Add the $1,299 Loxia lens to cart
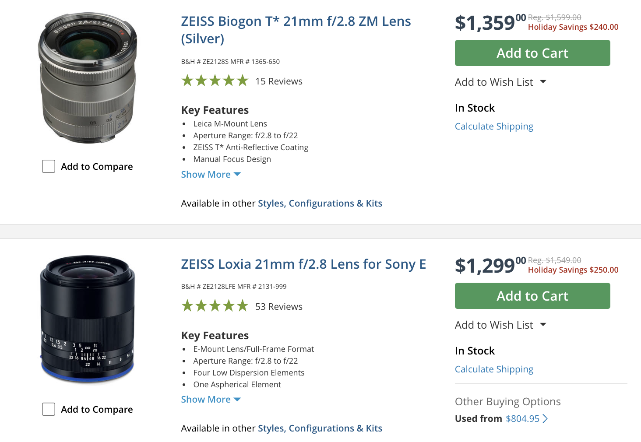Image resolution: width=641 pixels, height=442 pixels. click(532, 296)
